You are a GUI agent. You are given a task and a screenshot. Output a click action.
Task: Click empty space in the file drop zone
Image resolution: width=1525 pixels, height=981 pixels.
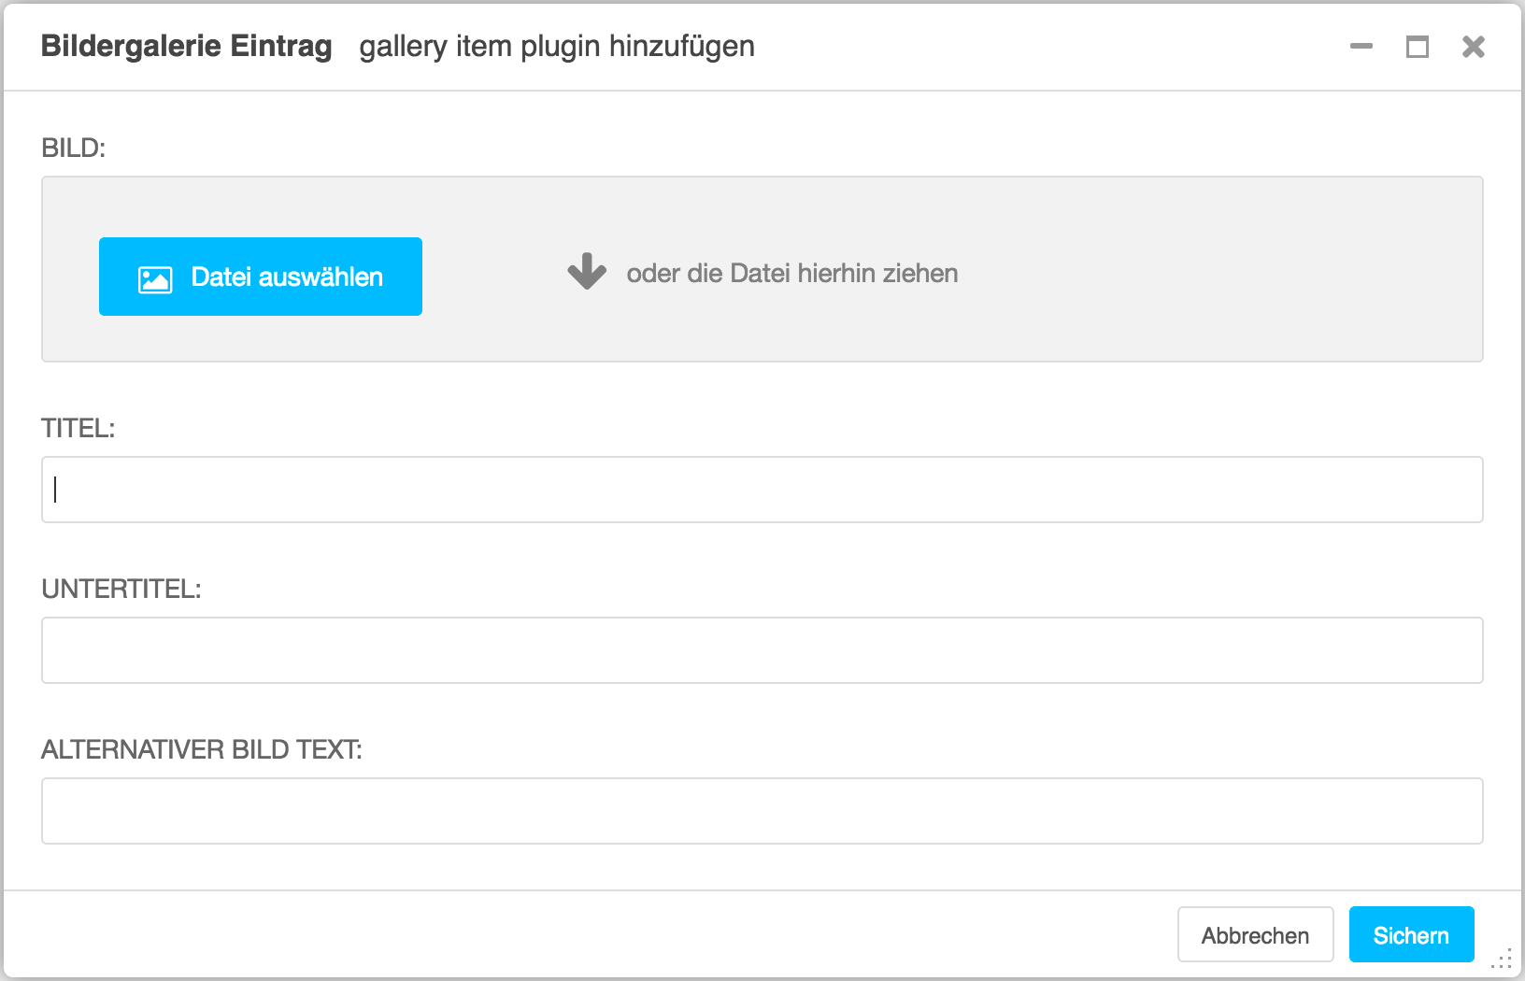pos(1215,271)
